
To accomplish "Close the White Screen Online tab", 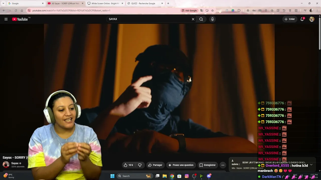I will coord(122,3).
